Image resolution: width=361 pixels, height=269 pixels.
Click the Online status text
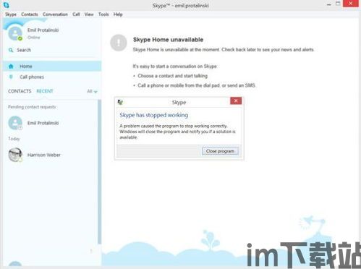click(33, 38)
